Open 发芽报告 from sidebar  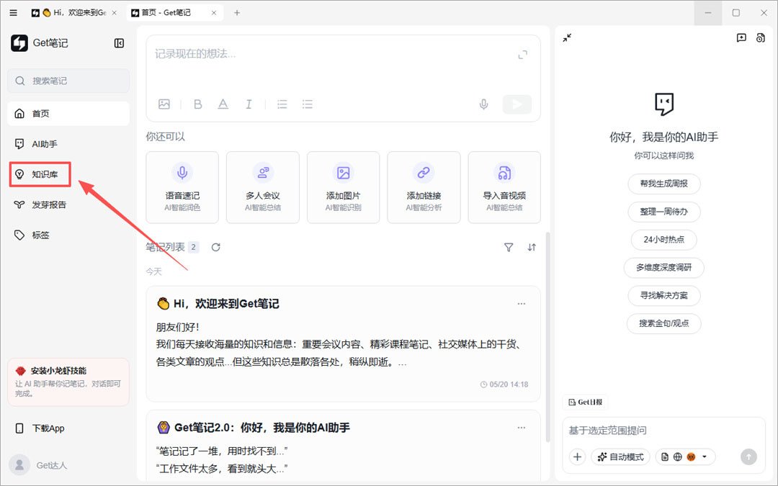click(x=68, y=204)
